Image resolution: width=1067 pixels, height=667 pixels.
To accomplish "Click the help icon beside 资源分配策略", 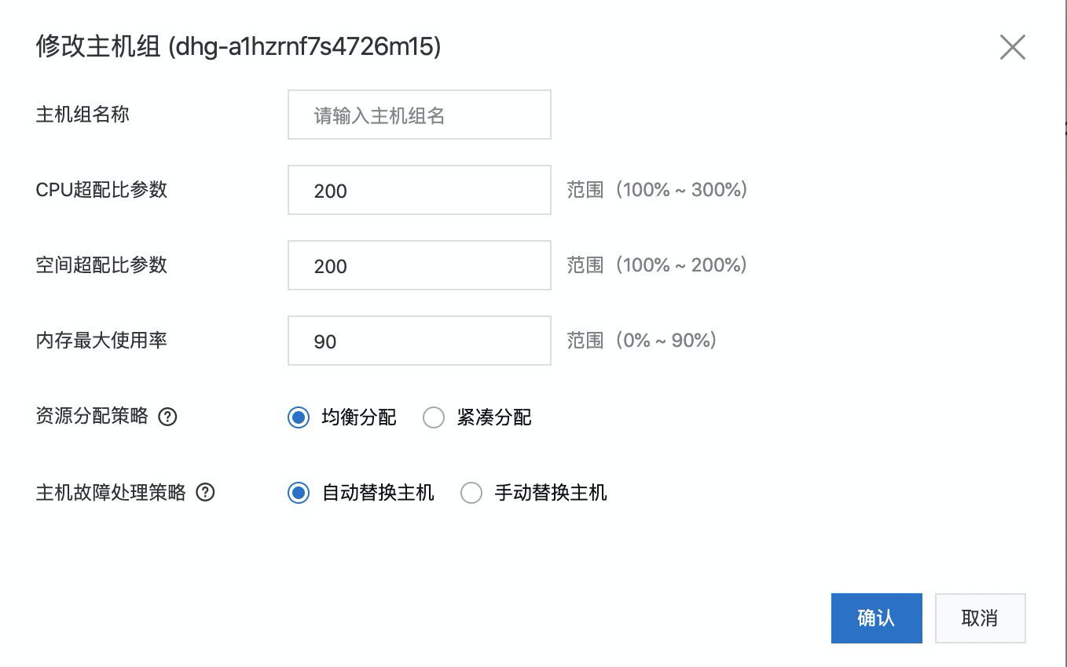I will pyautogui.click(x=167, y=417).
